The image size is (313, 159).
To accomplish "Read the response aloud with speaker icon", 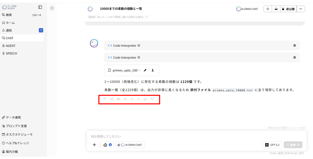I will [x=119, y=99].
